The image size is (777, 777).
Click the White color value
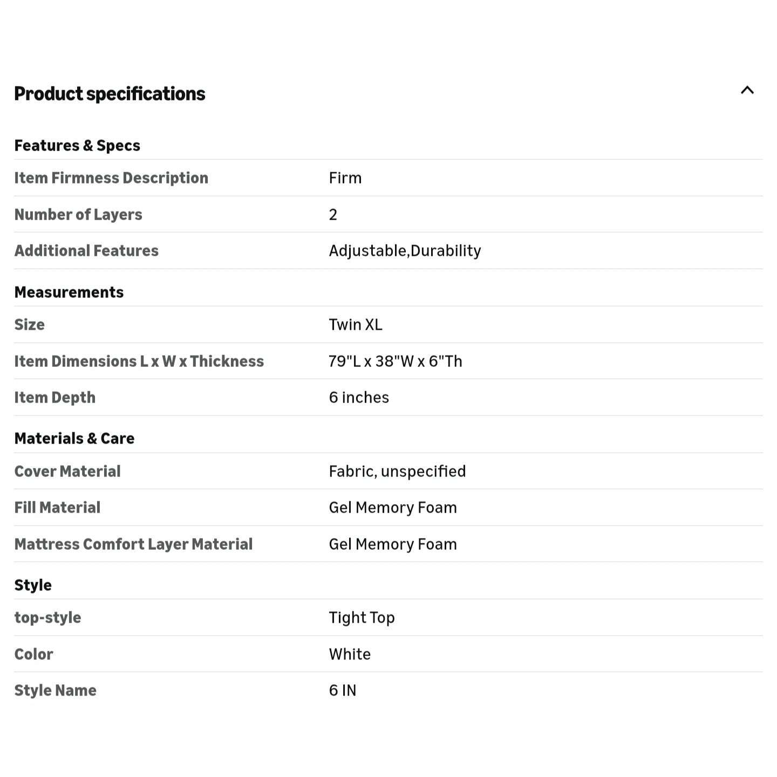(350, 655)
